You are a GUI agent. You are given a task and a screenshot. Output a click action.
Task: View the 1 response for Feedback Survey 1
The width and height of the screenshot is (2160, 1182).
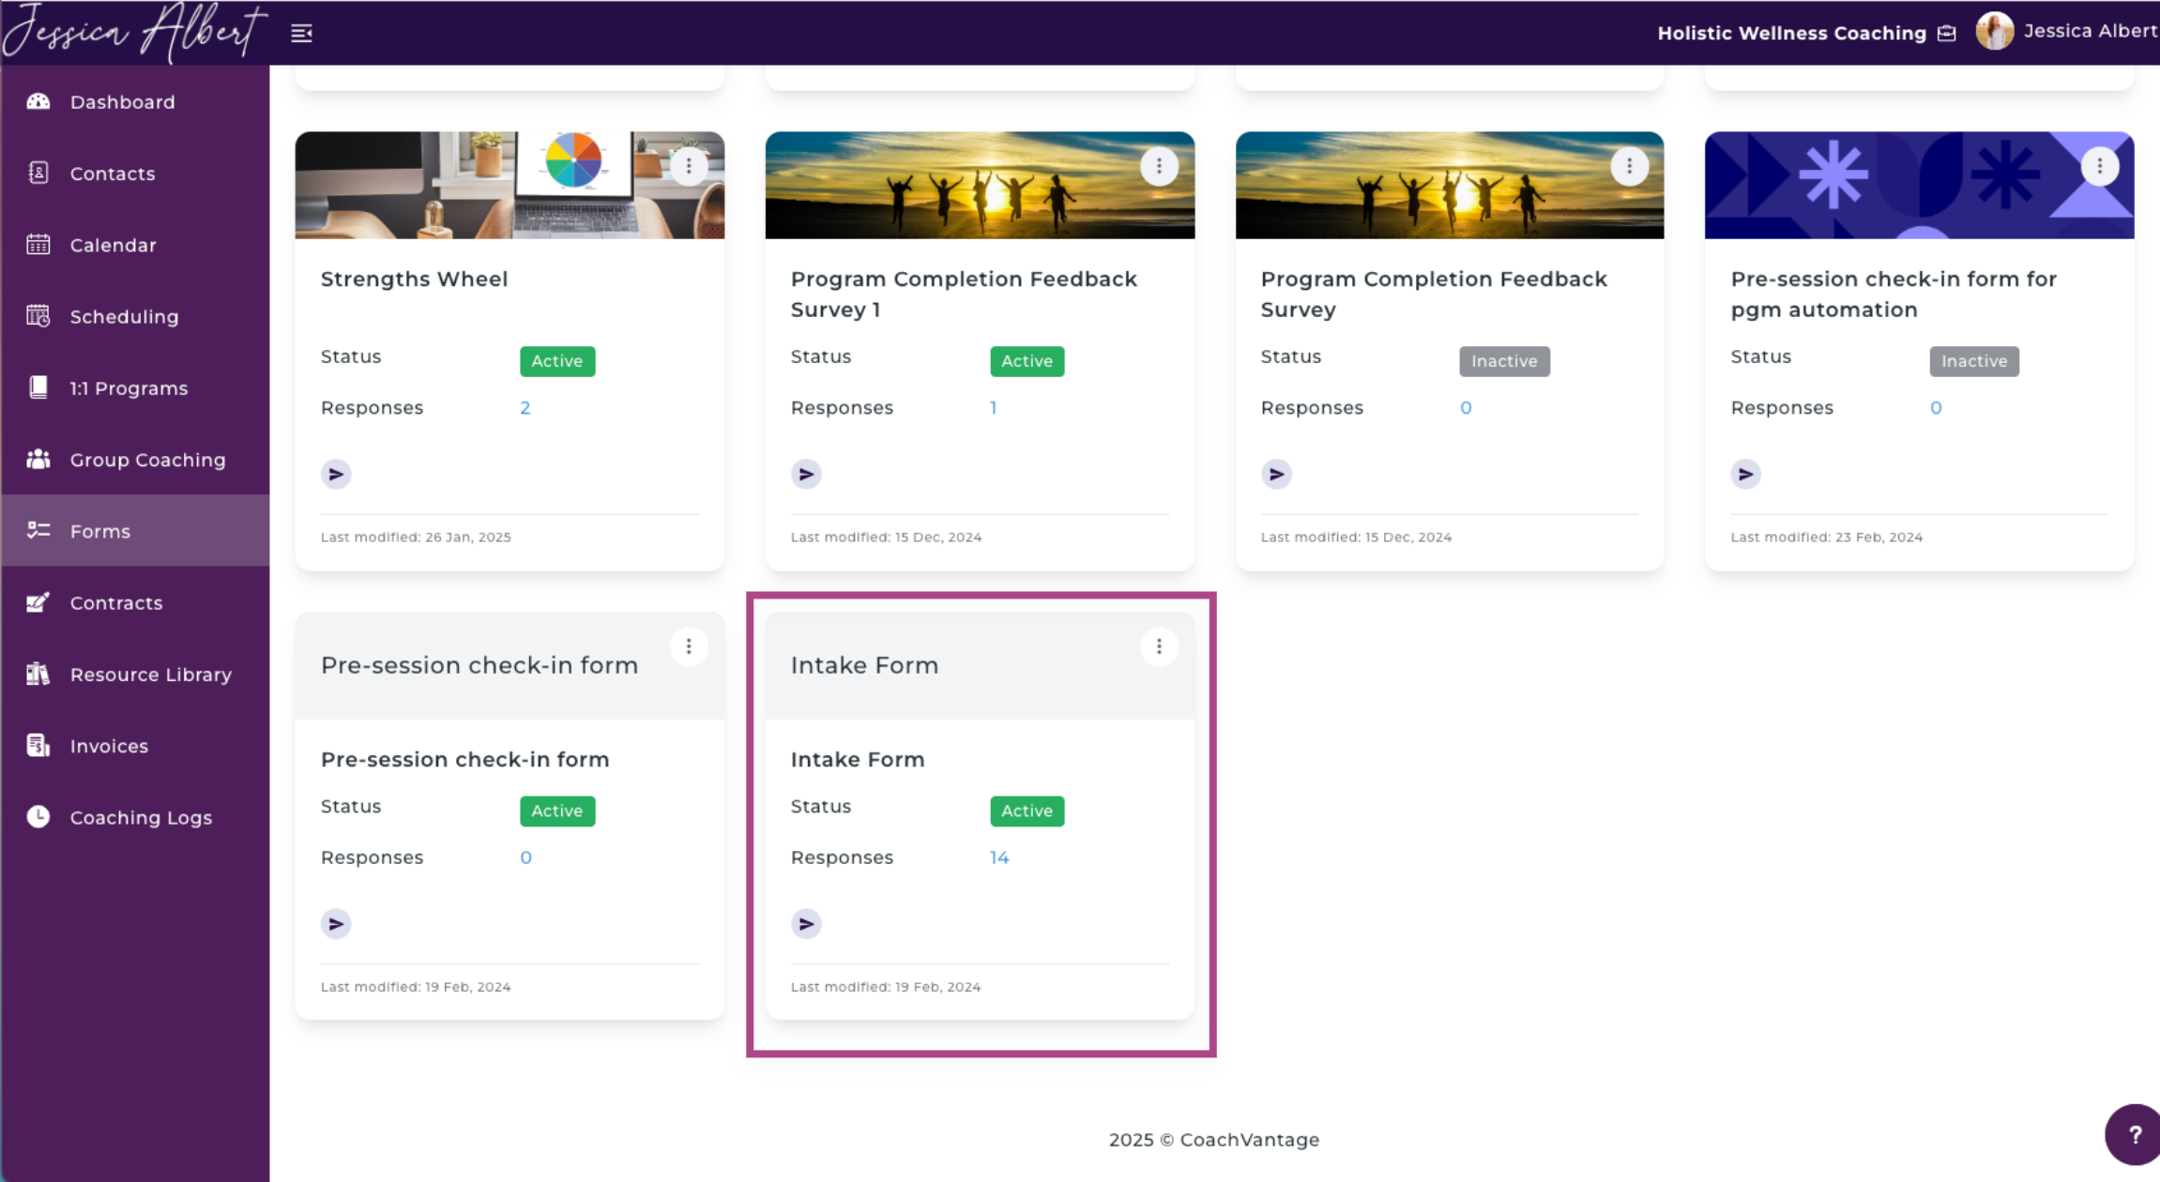click(x=993, y=408)
